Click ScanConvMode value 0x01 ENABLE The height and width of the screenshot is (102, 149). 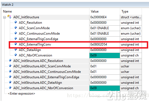pyautogui.click(x=100, y=28)
